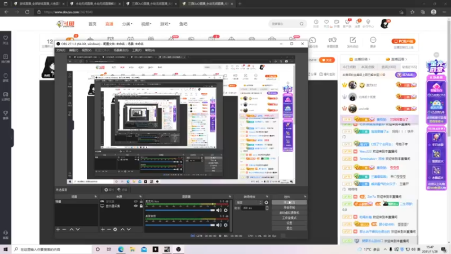Click the Exit button in OBS controls
This screenshot has width=451, height=254.
[289, 228]
